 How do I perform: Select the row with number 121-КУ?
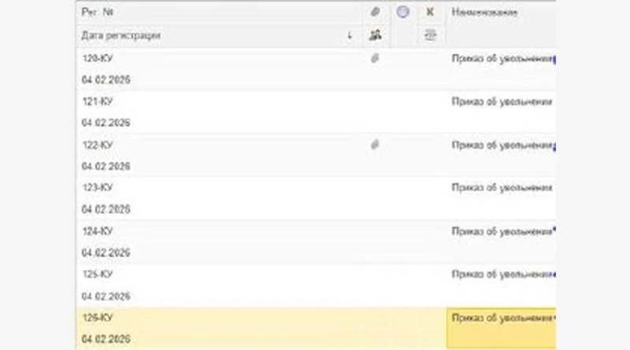98,101
